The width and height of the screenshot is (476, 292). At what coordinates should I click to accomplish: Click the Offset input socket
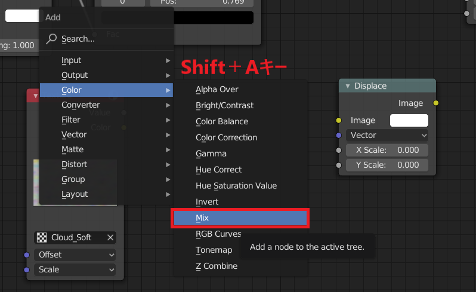point(27,255)
